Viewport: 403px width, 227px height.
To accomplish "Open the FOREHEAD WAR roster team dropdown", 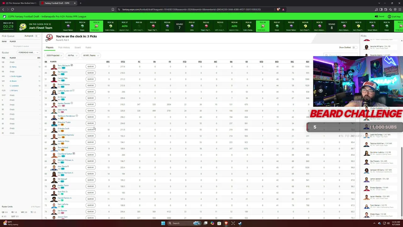I will [x=28, y=52].
